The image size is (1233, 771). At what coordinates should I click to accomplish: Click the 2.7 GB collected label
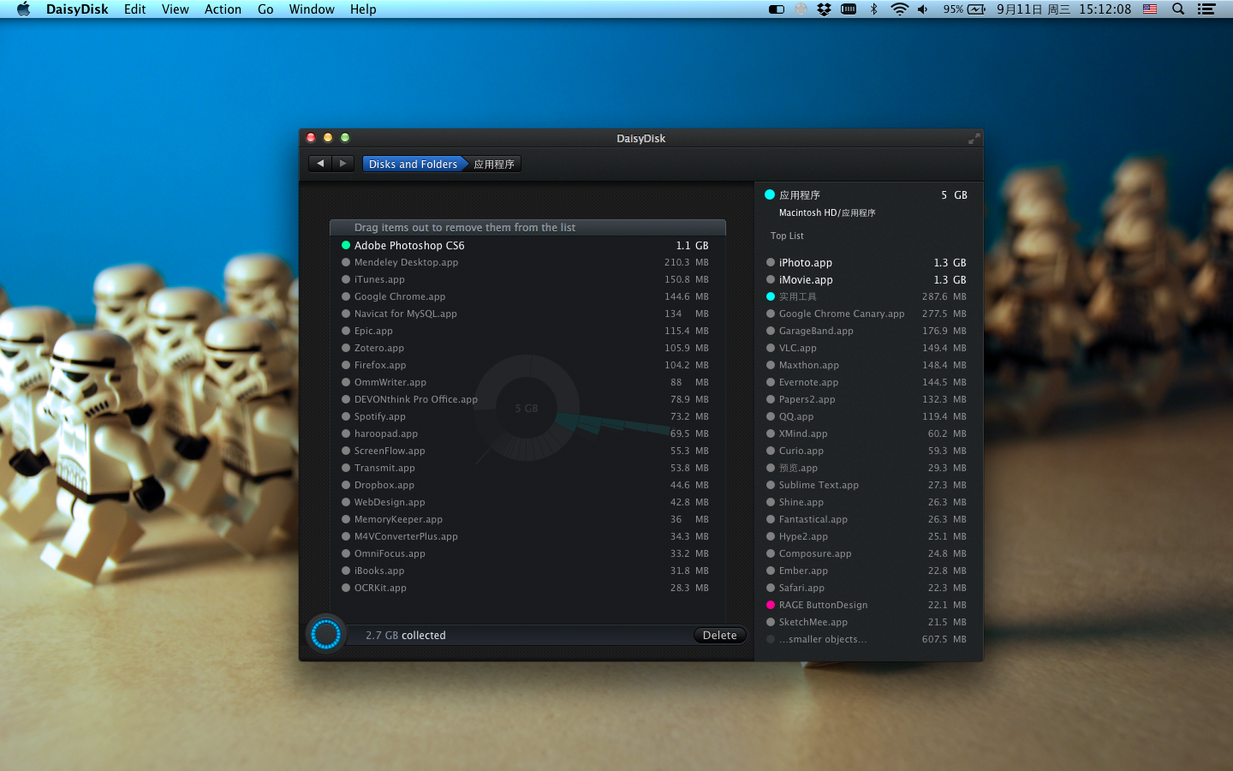406,636
